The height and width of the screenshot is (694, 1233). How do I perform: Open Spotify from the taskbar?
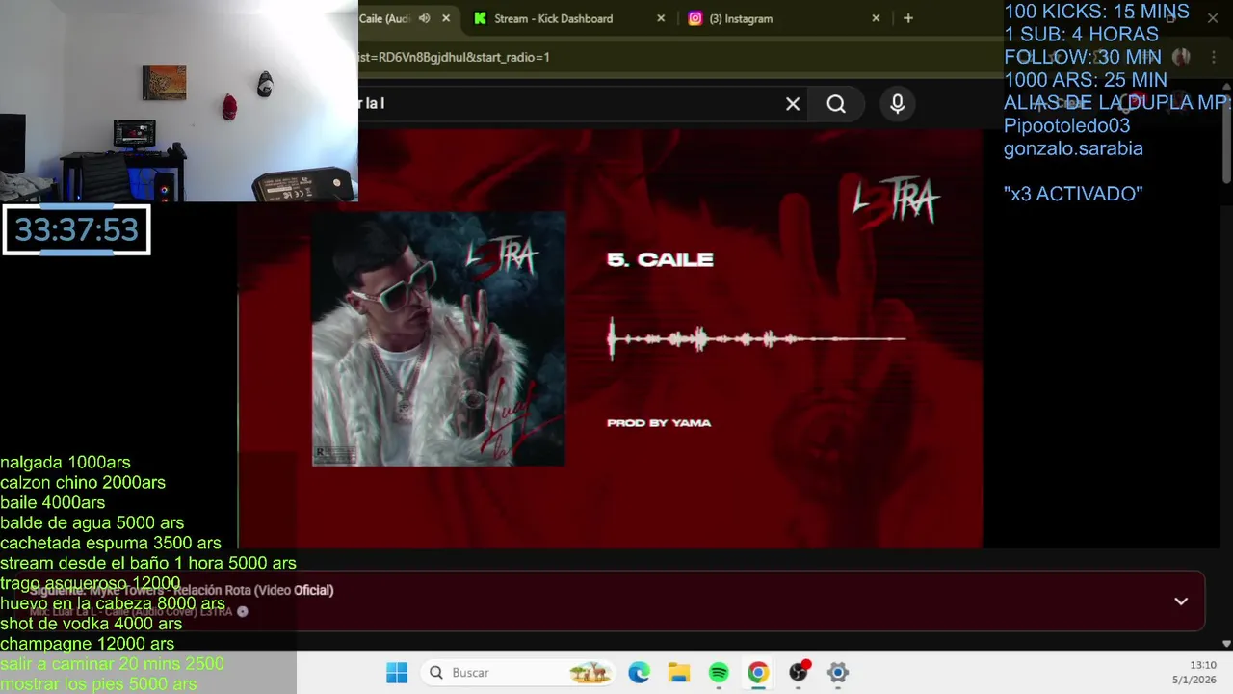point(719,673)
